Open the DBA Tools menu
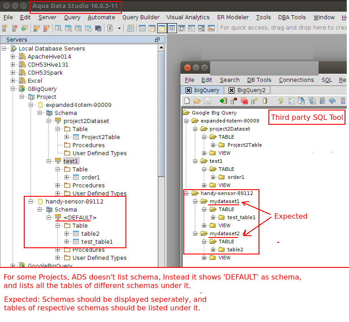This screenshot has height=322, width=349. click(x=292, y=17)
